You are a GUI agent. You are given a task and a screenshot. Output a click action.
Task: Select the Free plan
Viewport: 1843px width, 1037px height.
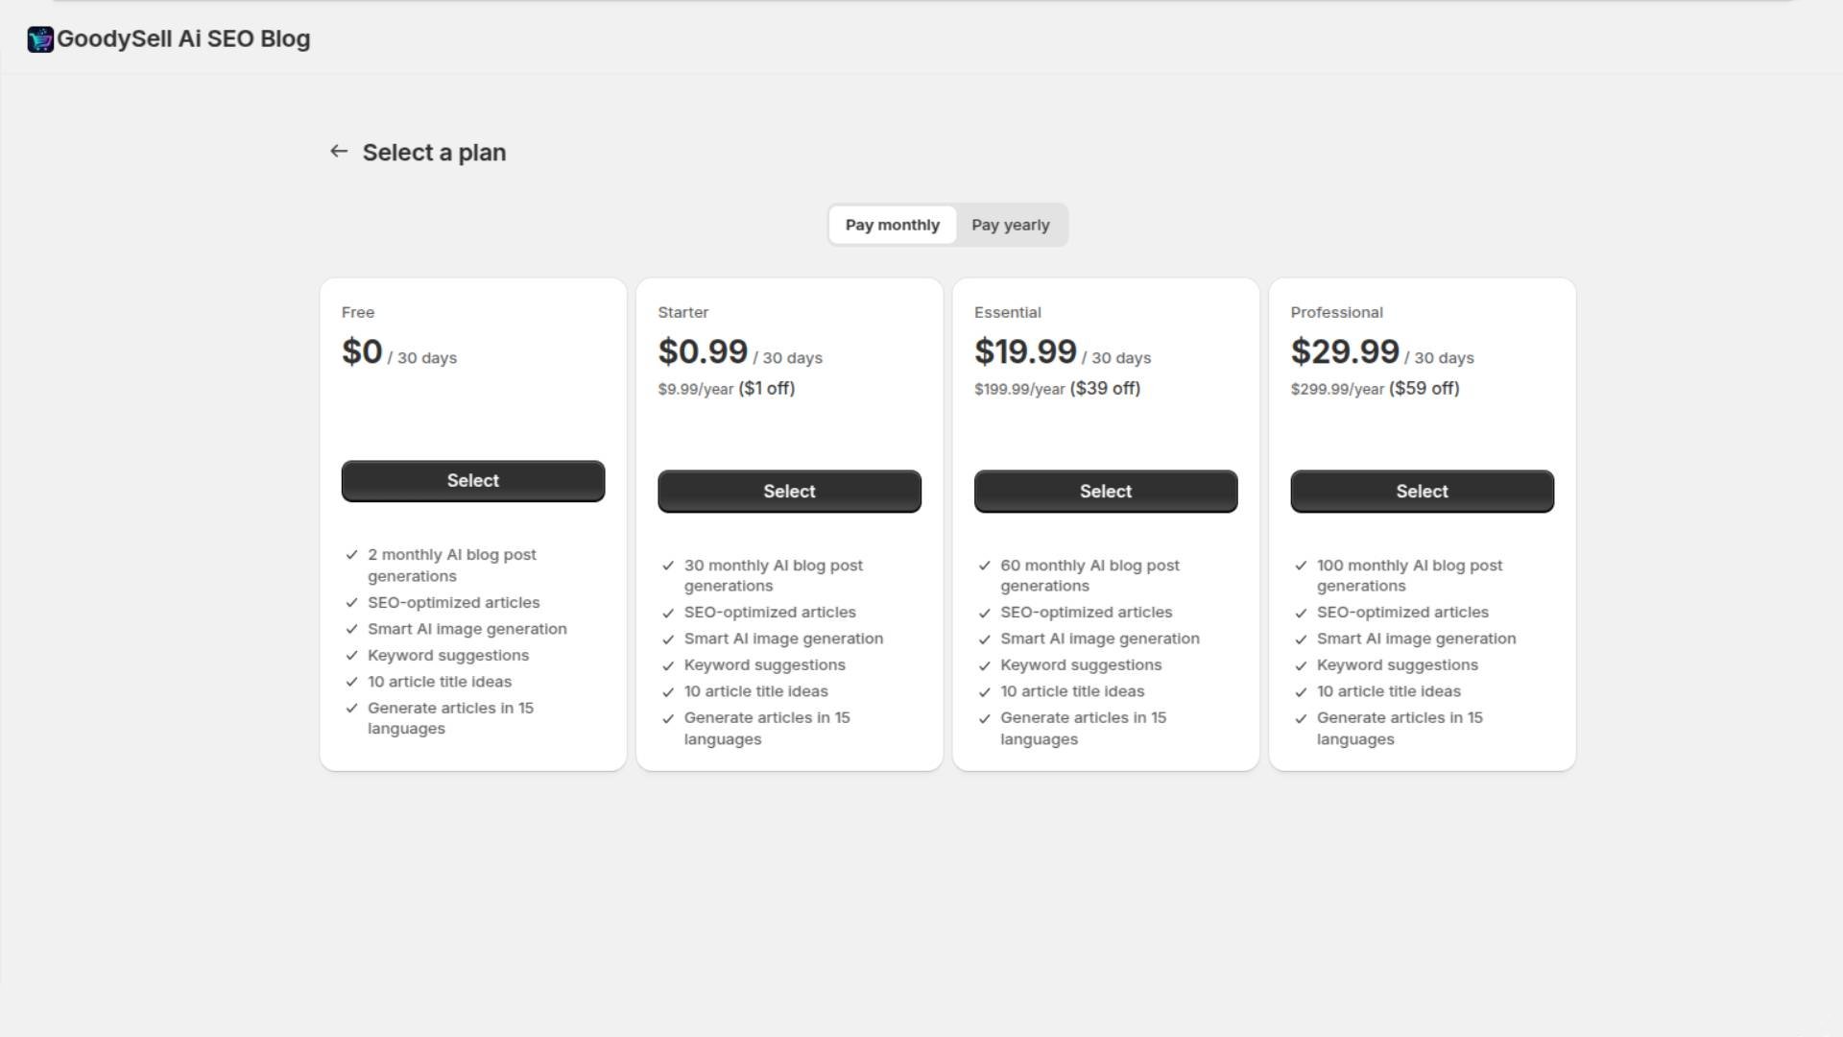(x=472, y=481)
